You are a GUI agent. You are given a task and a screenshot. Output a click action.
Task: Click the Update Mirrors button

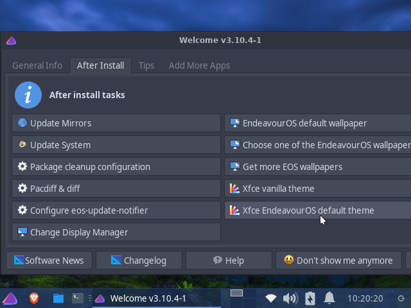pyautogui.click(x=116, y=123)
